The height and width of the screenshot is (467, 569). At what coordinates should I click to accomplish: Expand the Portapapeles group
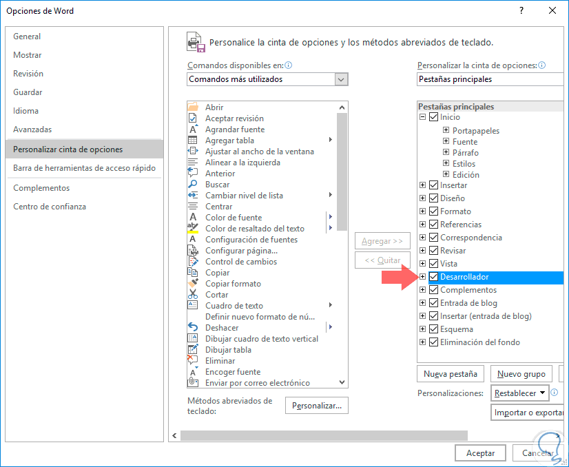pos(446,130)
